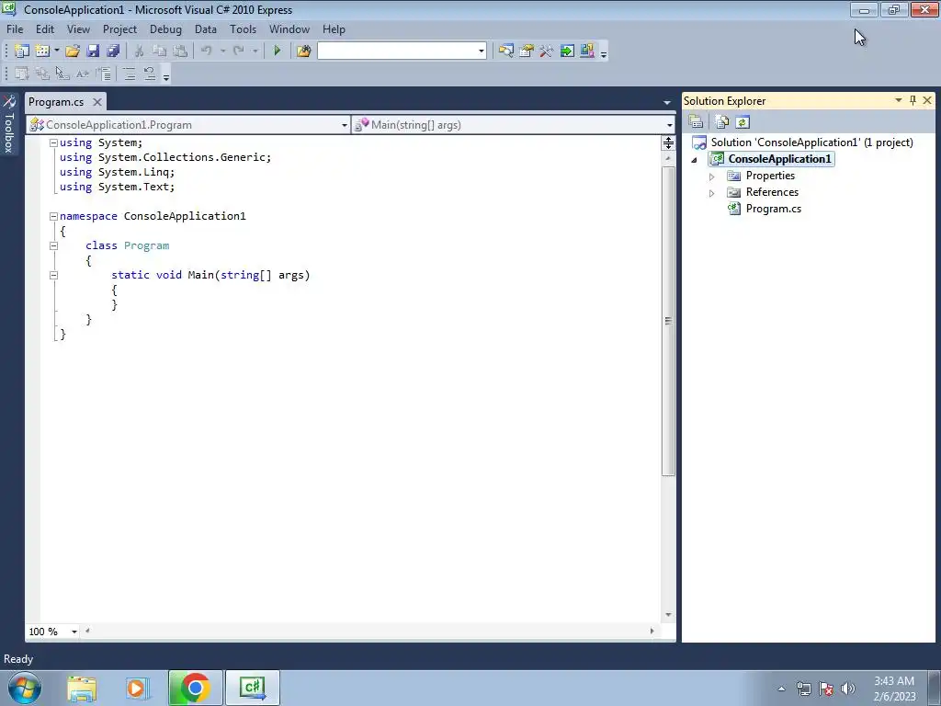
Task: Toggle auto hide pin for Solution Explorer
Action: click(913, 100)
